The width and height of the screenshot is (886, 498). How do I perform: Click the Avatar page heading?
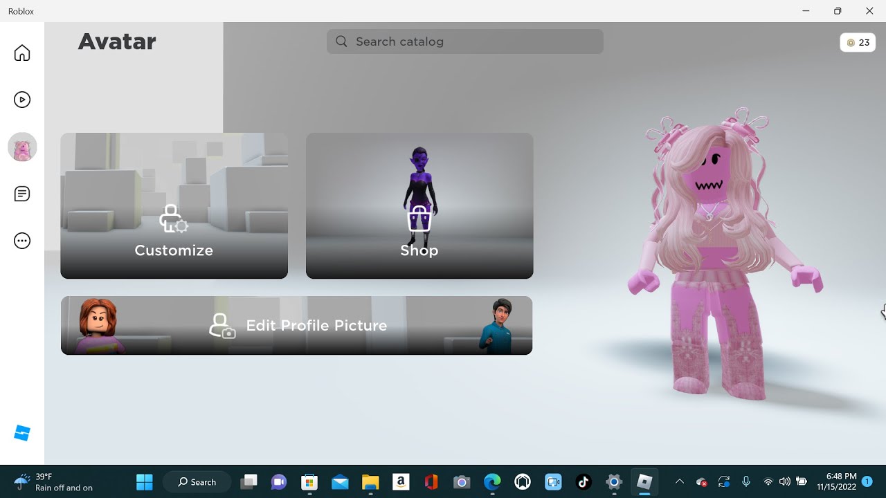tap(116, 41)
